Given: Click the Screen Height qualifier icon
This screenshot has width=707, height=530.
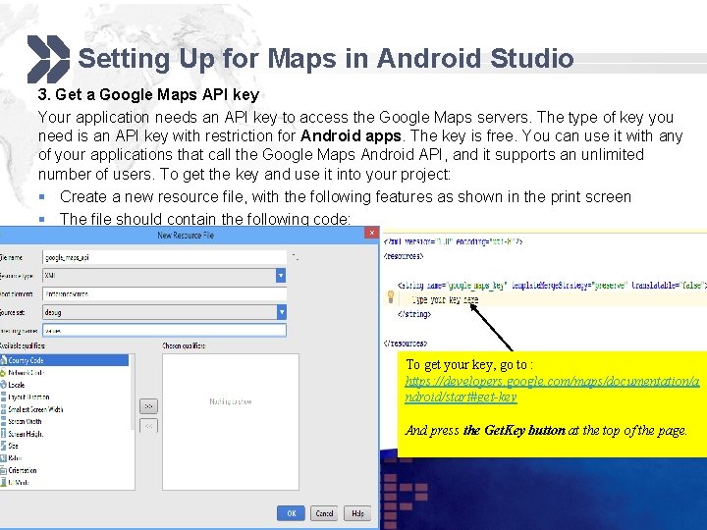Looking at the screenshot, I should click(x=3, y=434).
